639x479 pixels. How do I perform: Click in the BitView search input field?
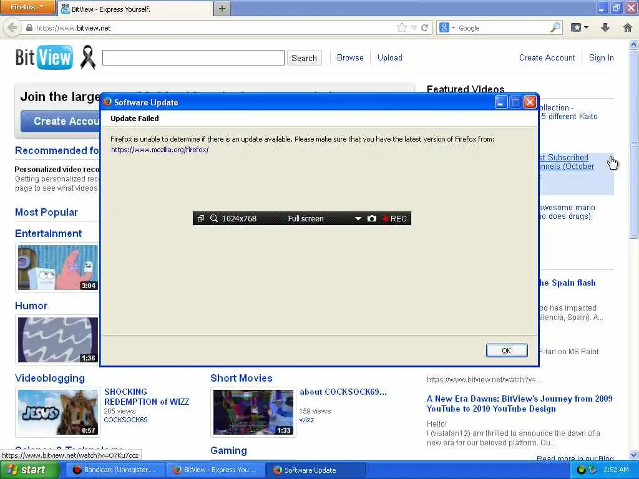tap(193, 58)
